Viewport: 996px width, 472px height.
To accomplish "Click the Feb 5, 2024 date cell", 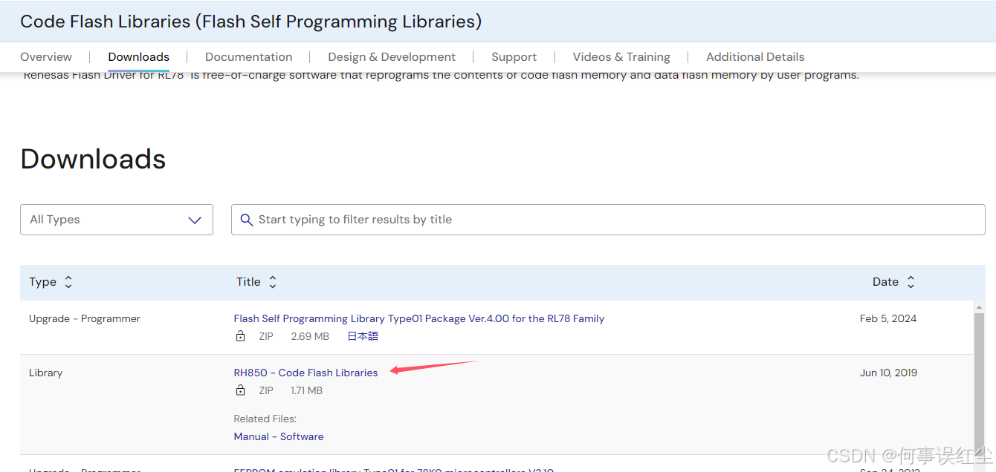I will coord(888,318).
